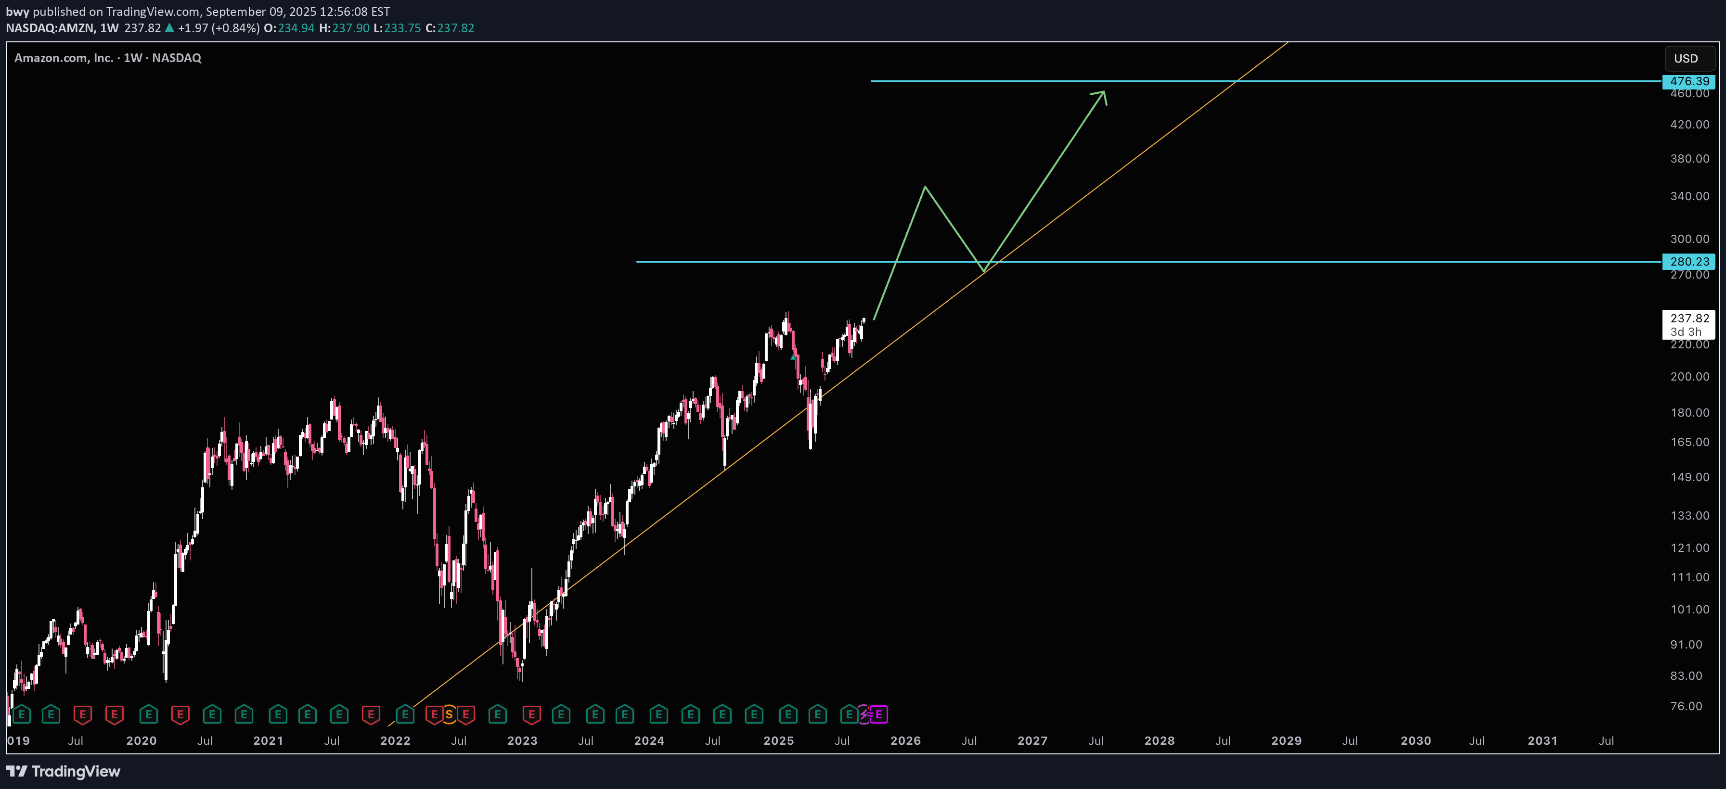This screenshot has width=1726, height=789.
Task: Click the orange stock split S marker
Action: click(x=449, y=714)
